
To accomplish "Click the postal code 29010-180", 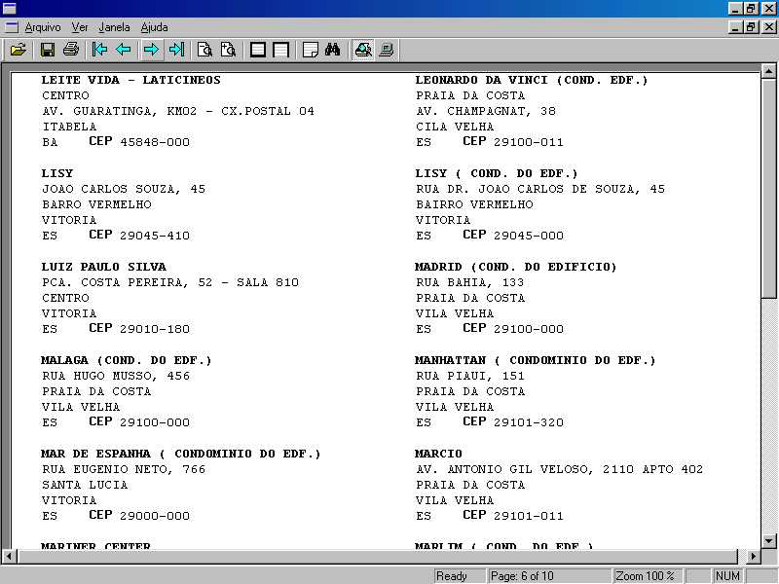I will tap(155, 329).
